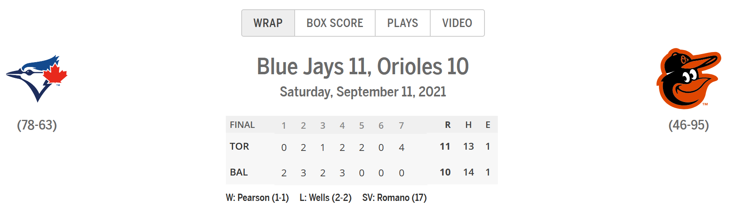
Task: Click the R column header
Action: pyautogui.click(x=448, y=125)
